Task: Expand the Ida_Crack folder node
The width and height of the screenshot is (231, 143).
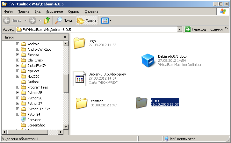Action: [x=18, y=60]
